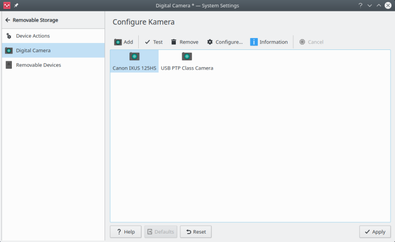The image size is (395, 242).
Task: Click the title bar help question mark
Action: click(360, 5)
